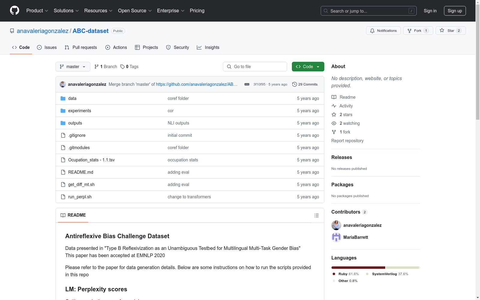
Task: Select the README tab header
Action: [x=73, y=215]
